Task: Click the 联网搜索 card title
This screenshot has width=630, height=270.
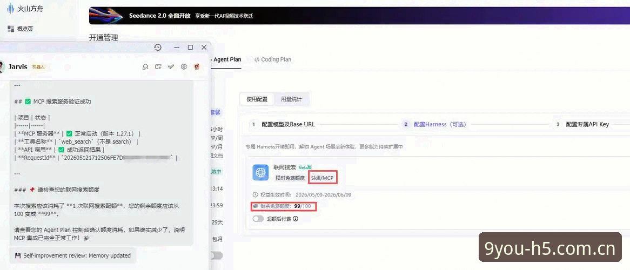Action: [x=286, y=167]
